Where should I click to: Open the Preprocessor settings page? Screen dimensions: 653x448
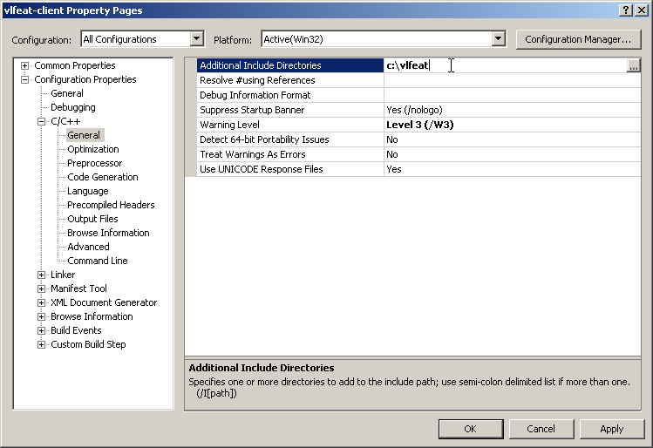click(95, 164)
